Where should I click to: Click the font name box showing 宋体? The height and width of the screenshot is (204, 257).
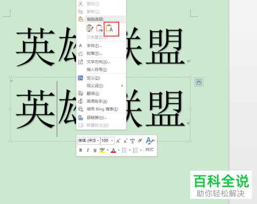click(87, 140)
